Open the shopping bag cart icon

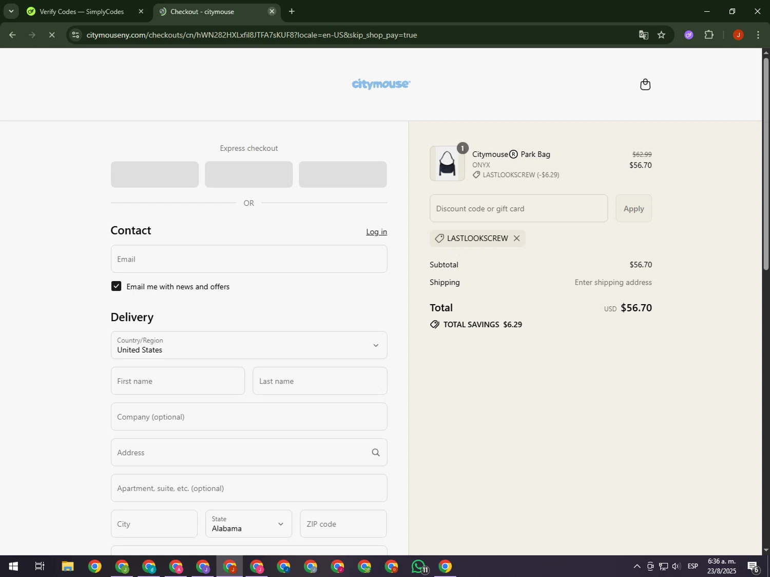(645, 85)
